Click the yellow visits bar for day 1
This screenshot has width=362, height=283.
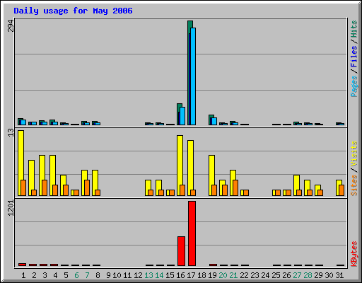coord(21,163)
